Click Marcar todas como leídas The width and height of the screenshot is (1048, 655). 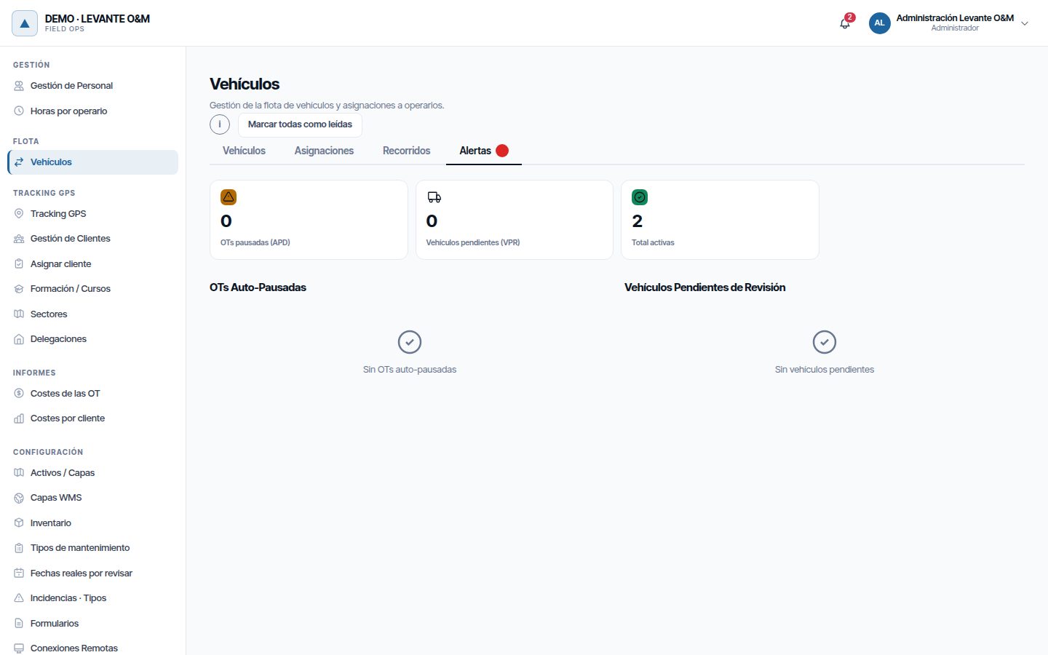(x=300, y=124)
